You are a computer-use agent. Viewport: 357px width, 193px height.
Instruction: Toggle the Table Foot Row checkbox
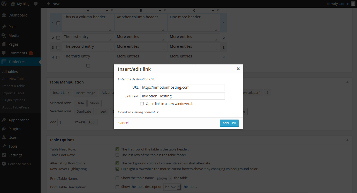[117, 155]
